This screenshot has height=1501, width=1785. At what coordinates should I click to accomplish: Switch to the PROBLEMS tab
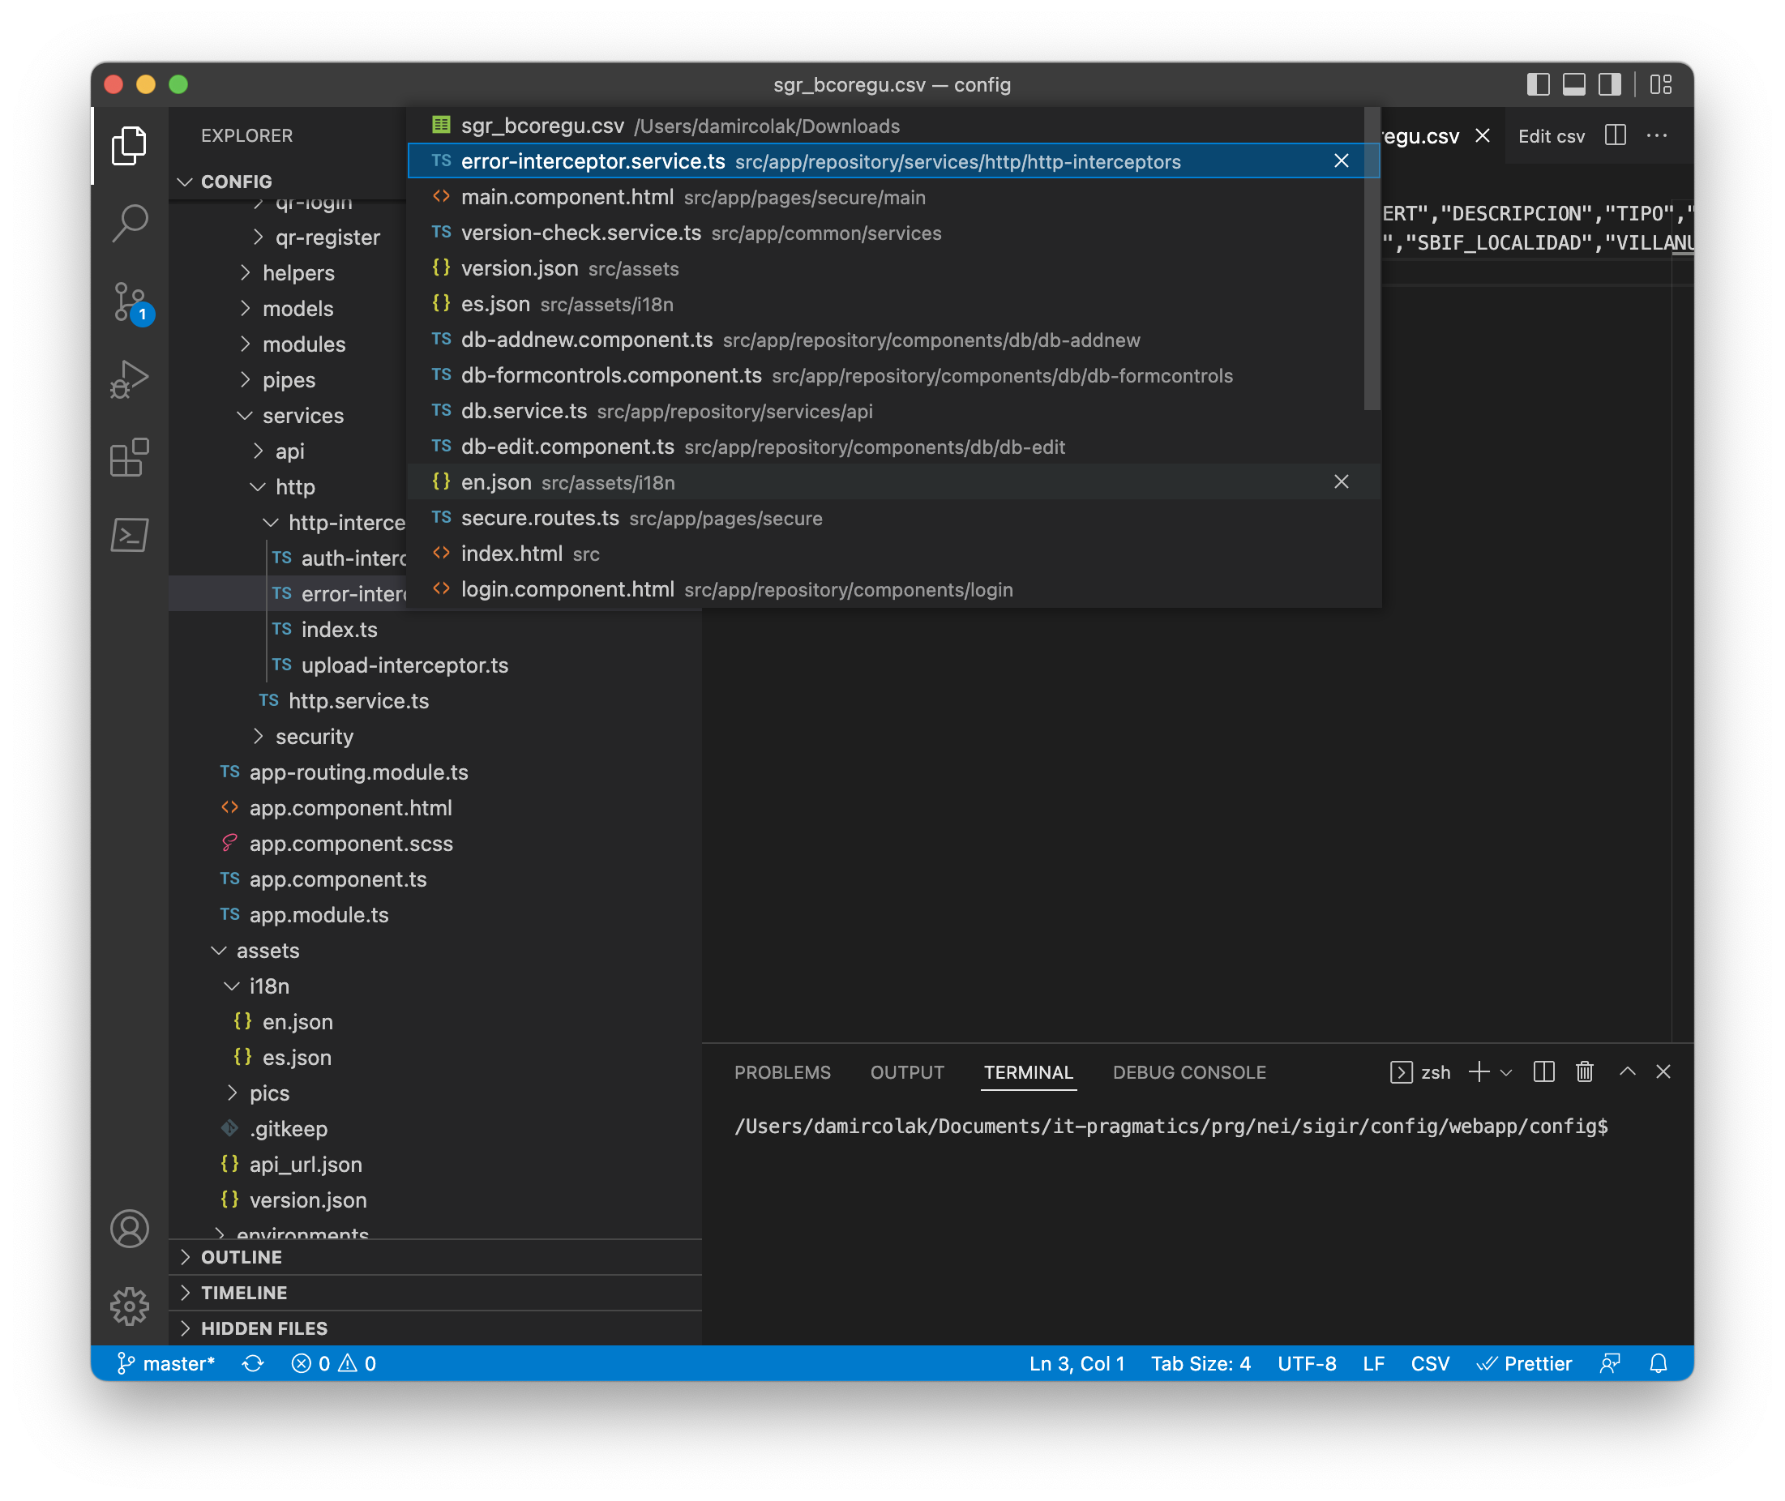tap(782, 1072)
